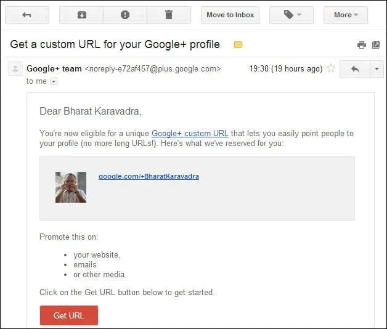Click the sender's avatar placeholder icon
Image resolution: width=387 pixels, height=329 pixels.
click(15, 68)
